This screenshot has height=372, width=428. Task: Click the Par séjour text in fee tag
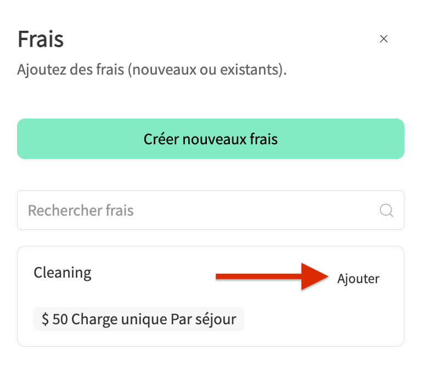[x=204, y=319]
